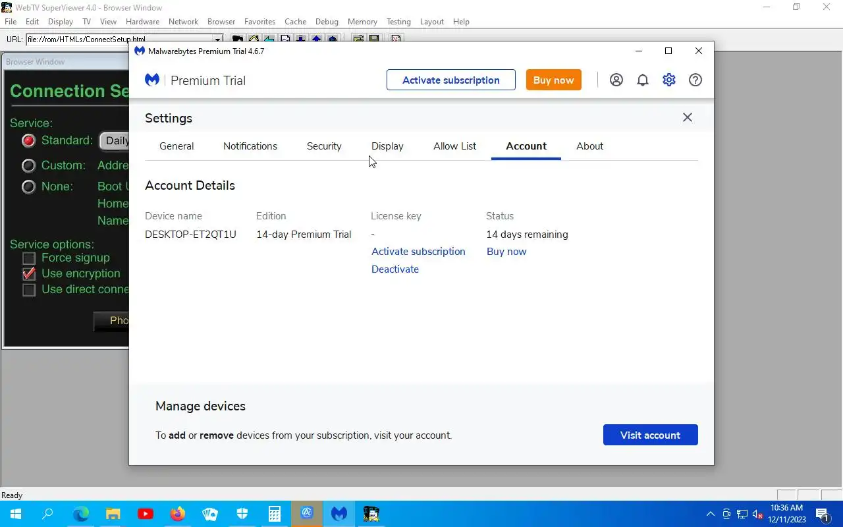Click the network icon in system tray

[x=742, y=514]
